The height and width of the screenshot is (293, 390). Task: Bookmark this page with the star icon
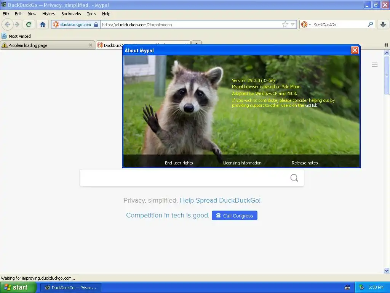tap(285, 24)
